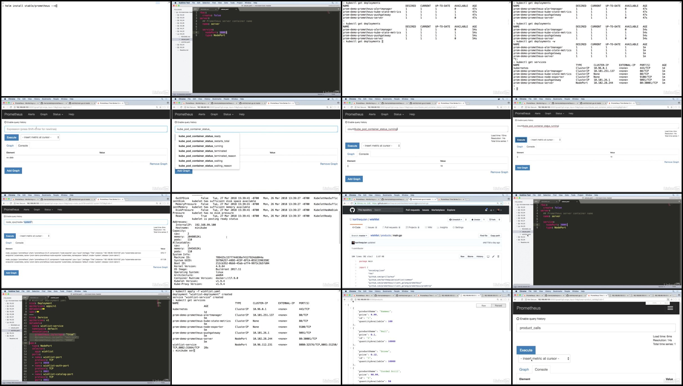Viewport: 683px width, 386px height.
Task: Switch to Parsed view in JSON viewer
Action: (498, 306)
